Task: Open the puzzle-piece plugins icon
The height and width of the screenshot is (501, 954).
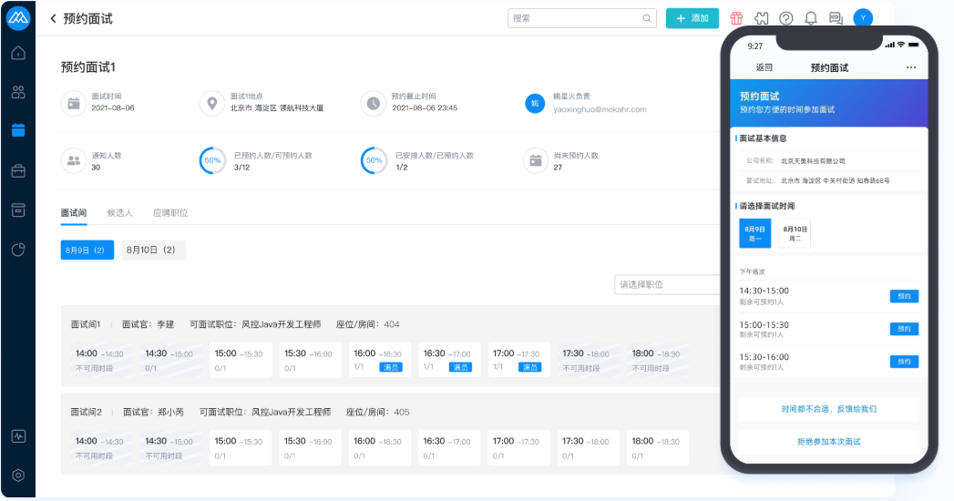Action: [x=762, y=18]
